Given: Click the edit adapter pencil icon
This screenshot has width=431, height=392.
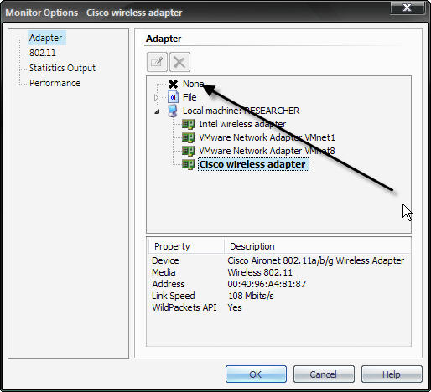Looking at the screenshot, I should coord(157,62).
